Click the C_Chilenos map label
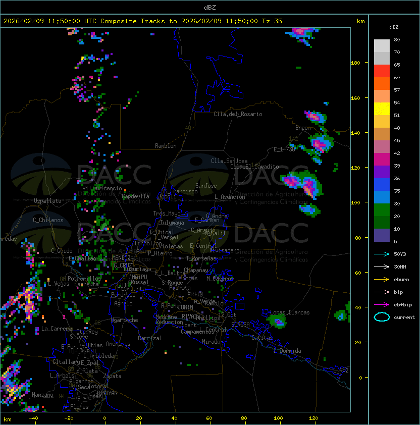The height and width of the screenshot is (425, 420). click(x=48, y=220)
